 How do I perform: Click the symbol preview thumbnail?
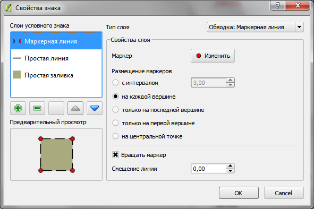point(56,154)
